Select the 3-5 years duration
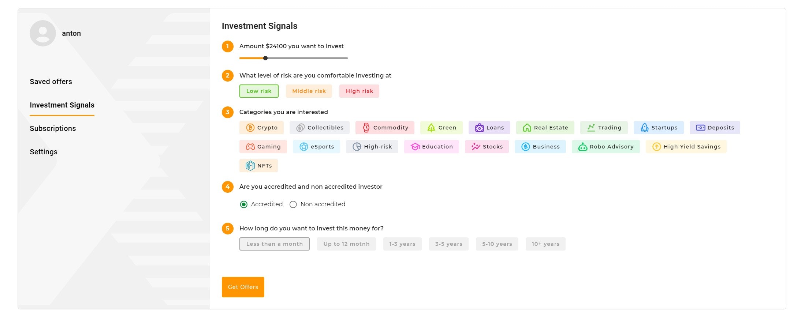801x316 pixels. point(448,244)
